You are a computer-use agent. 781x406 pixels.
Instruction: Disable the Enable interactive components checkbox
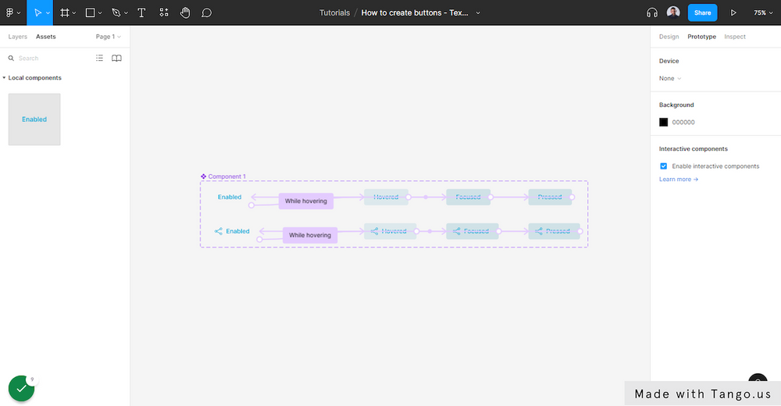click(664, 166)
